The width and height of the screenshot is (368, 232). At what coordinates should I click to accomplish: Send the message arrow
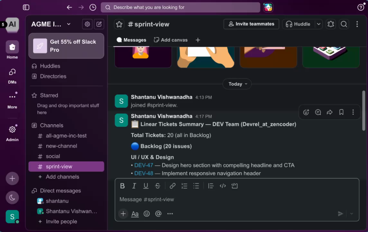tap(340, 214)
